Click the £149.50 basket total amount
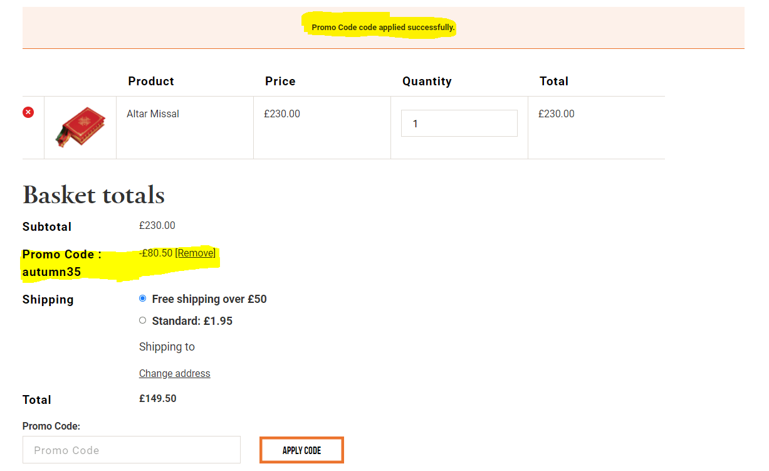This screenshot has height=471, width=769. (158, 398)
